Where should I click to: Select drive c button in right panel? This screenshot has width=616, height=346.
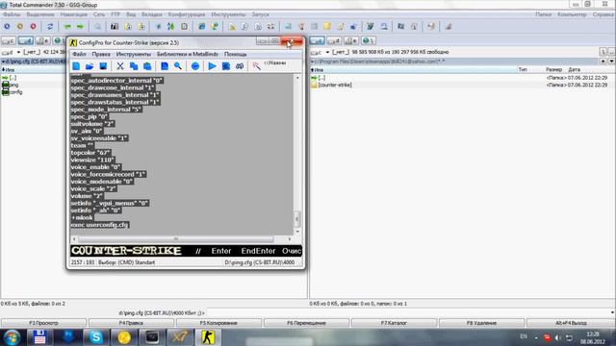coord(318,40)
